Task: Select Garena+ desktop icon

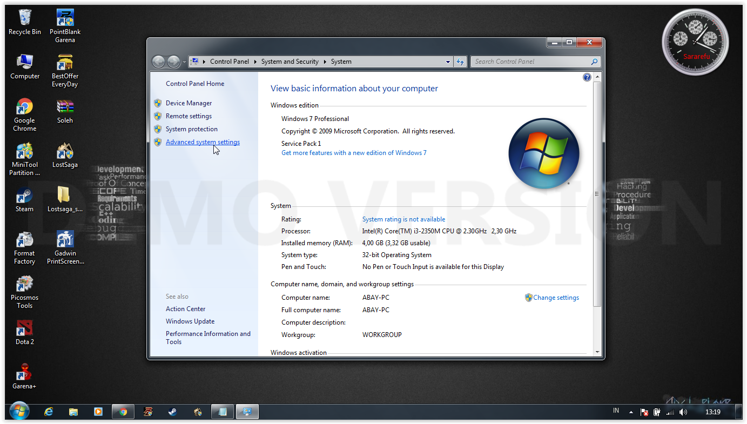Action: tap(25, 377)
